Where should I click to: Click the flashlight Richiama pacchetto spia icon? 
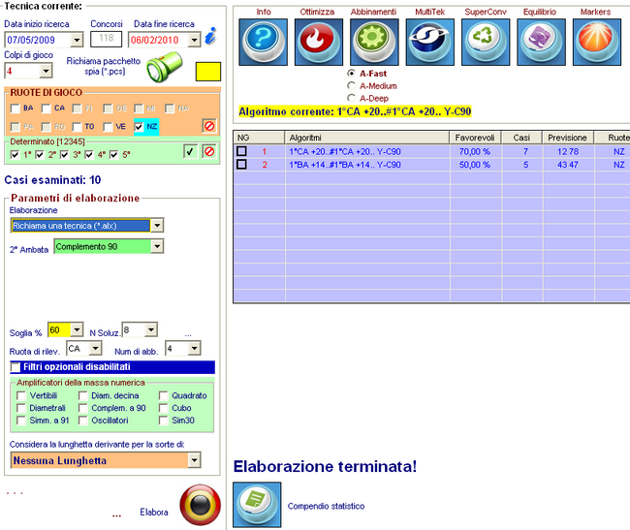(164, 68)
